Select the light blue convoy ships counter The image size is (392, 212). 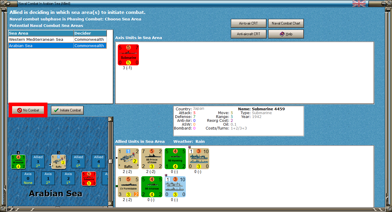coord(175,187)
